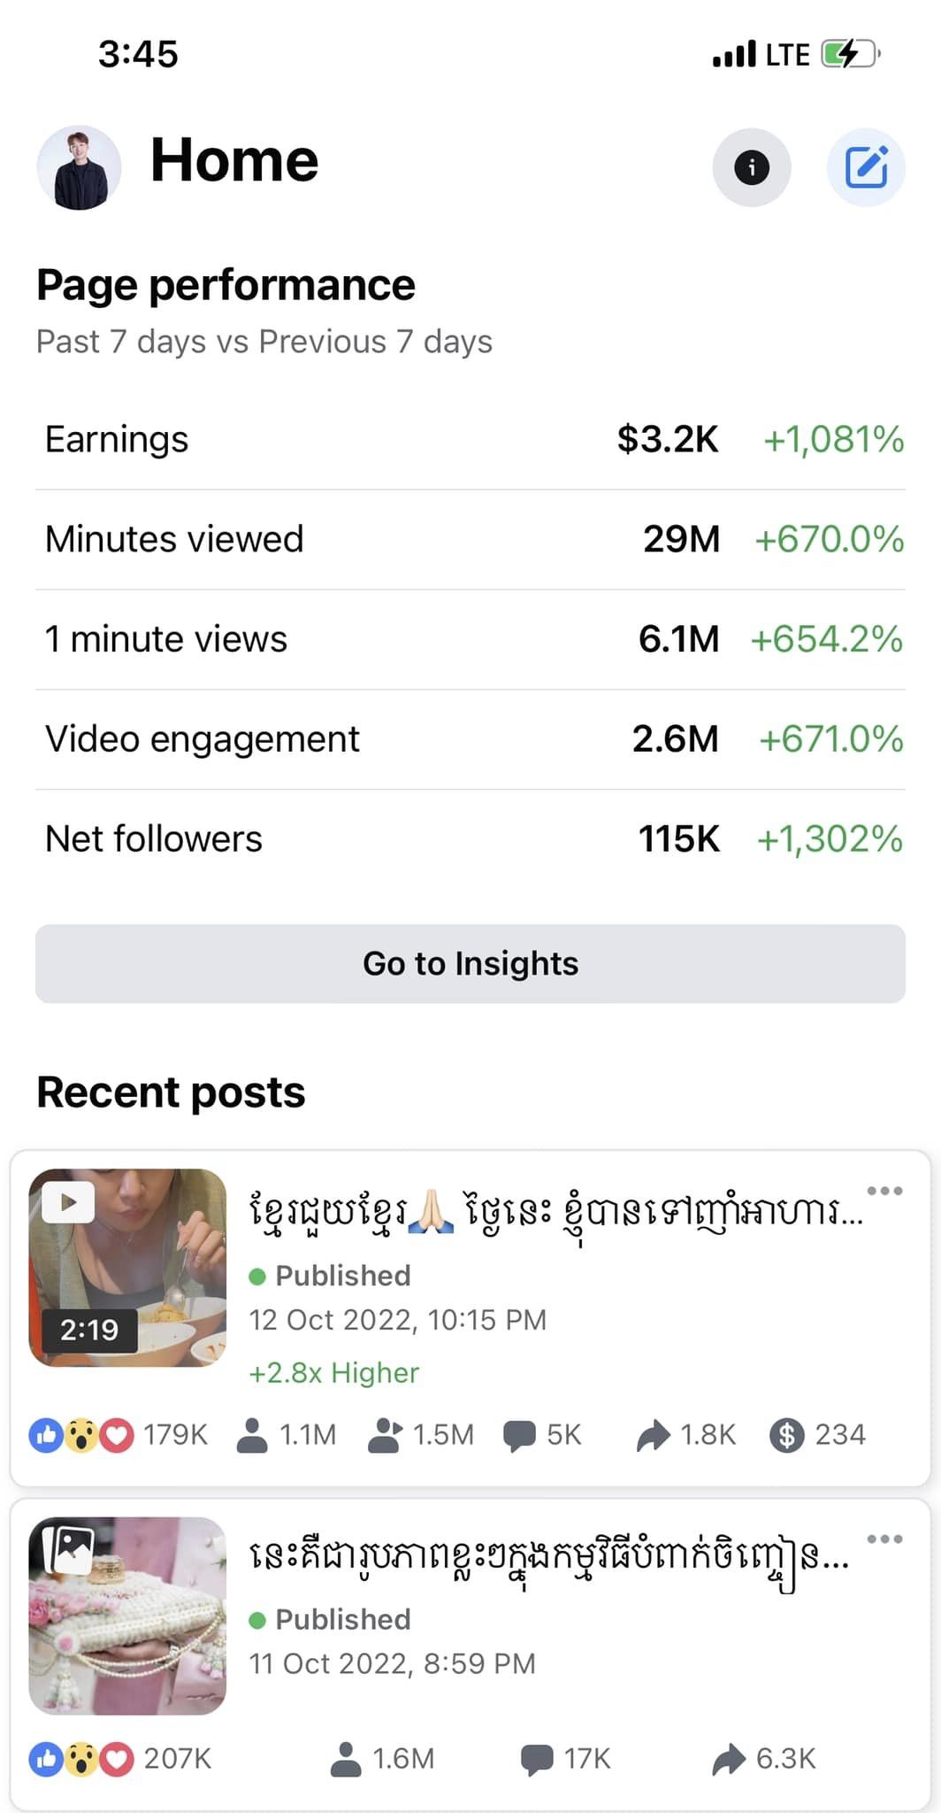Tap the people reached icon showing 1.6M

point(346,1759)
